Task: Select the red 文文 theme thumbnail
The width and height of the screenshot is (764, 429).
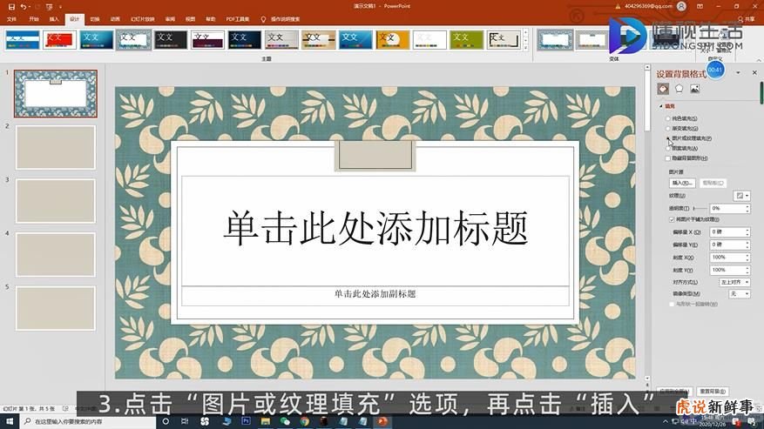Action: point(59,40)
